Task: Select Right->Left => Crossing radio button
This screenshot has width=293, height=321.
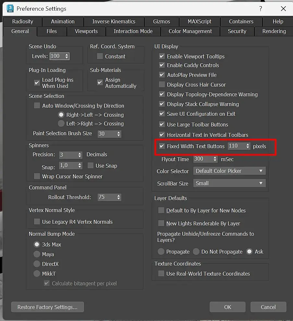Action: 61,115
